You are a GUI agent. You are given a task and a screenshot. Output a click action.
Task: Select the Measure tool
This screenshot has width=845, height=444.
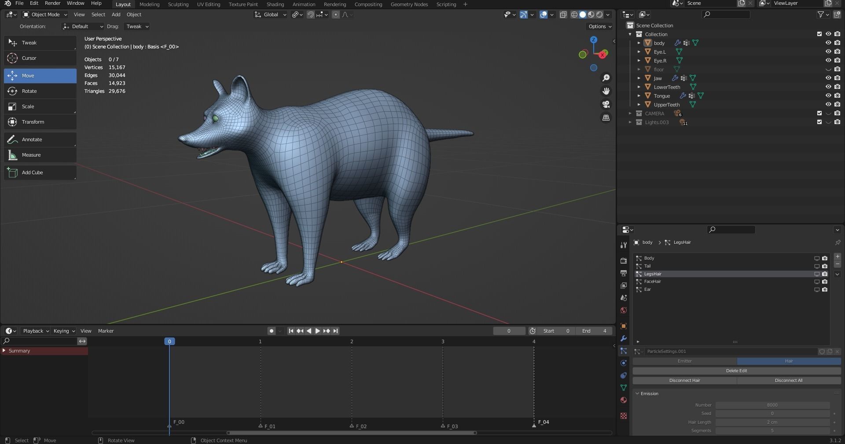point(40,155)
